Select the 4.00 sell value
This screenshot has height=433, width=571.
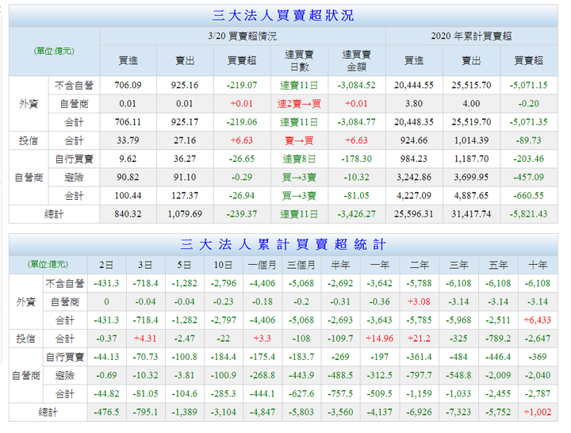471,104
